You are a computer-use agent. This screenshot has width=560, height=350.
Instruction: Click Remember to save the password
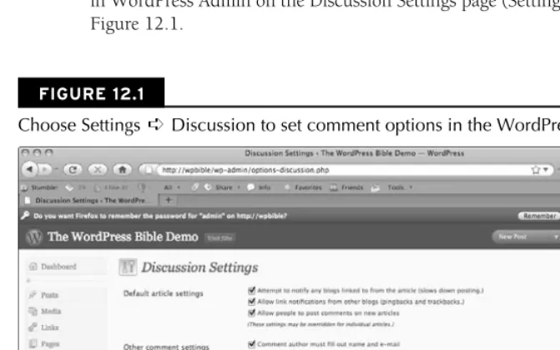coord(539,216)
